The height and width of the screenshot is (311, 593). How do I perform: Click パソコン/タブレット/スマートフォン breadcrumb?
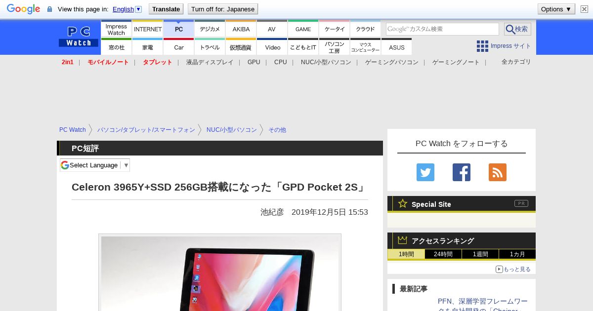[x=146, y=130]
